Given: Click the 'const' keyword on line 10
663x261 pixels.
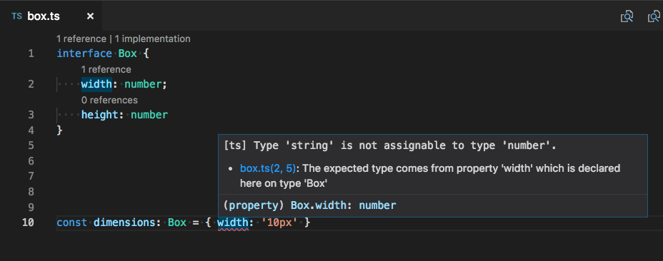Looking at the screenshot, I should [72, 222].
